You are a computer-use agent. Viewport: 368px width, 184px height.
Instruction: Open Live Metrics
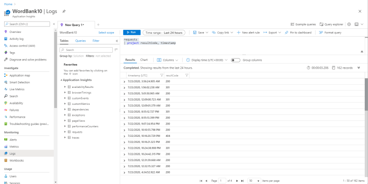coord(17,89)
